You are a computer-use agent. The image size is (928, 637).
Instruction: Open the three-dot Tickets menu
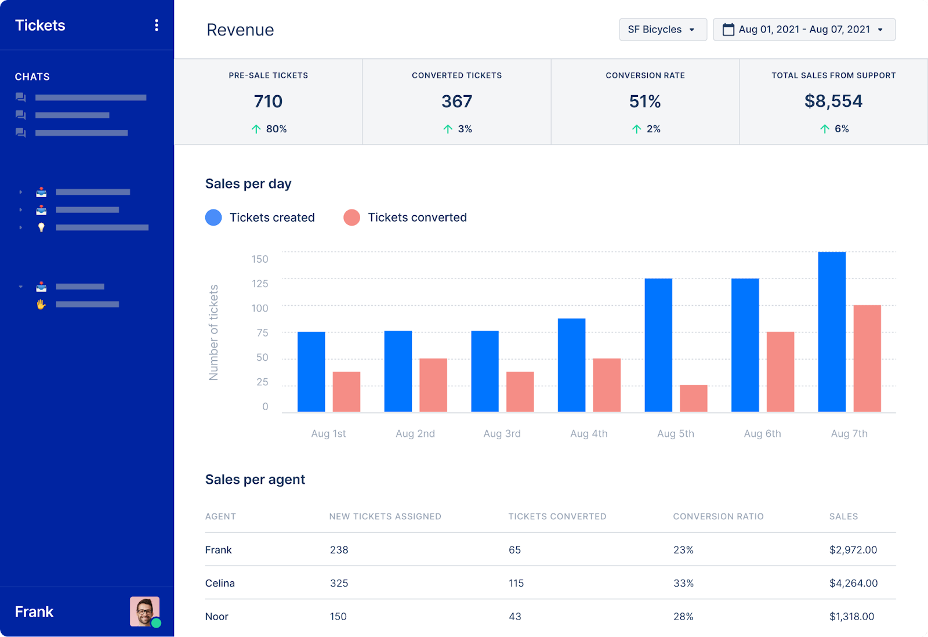[x=155, y=25]
